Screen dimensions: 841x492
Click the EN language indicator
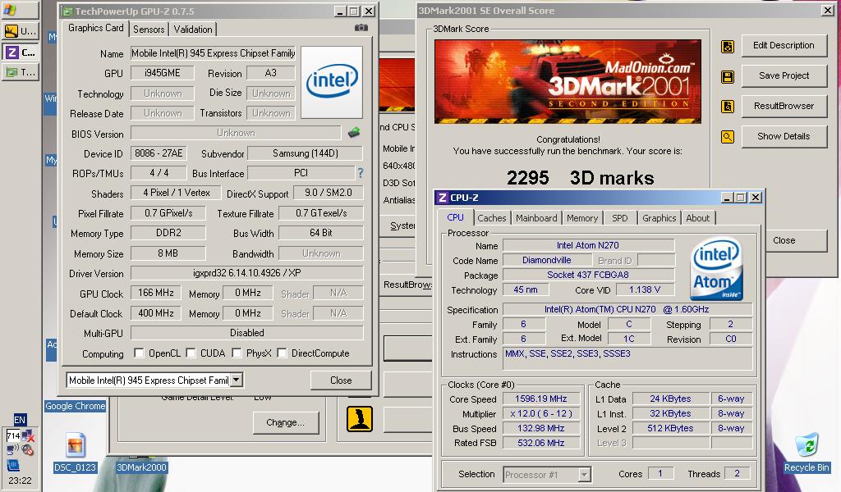pos(20,420)
